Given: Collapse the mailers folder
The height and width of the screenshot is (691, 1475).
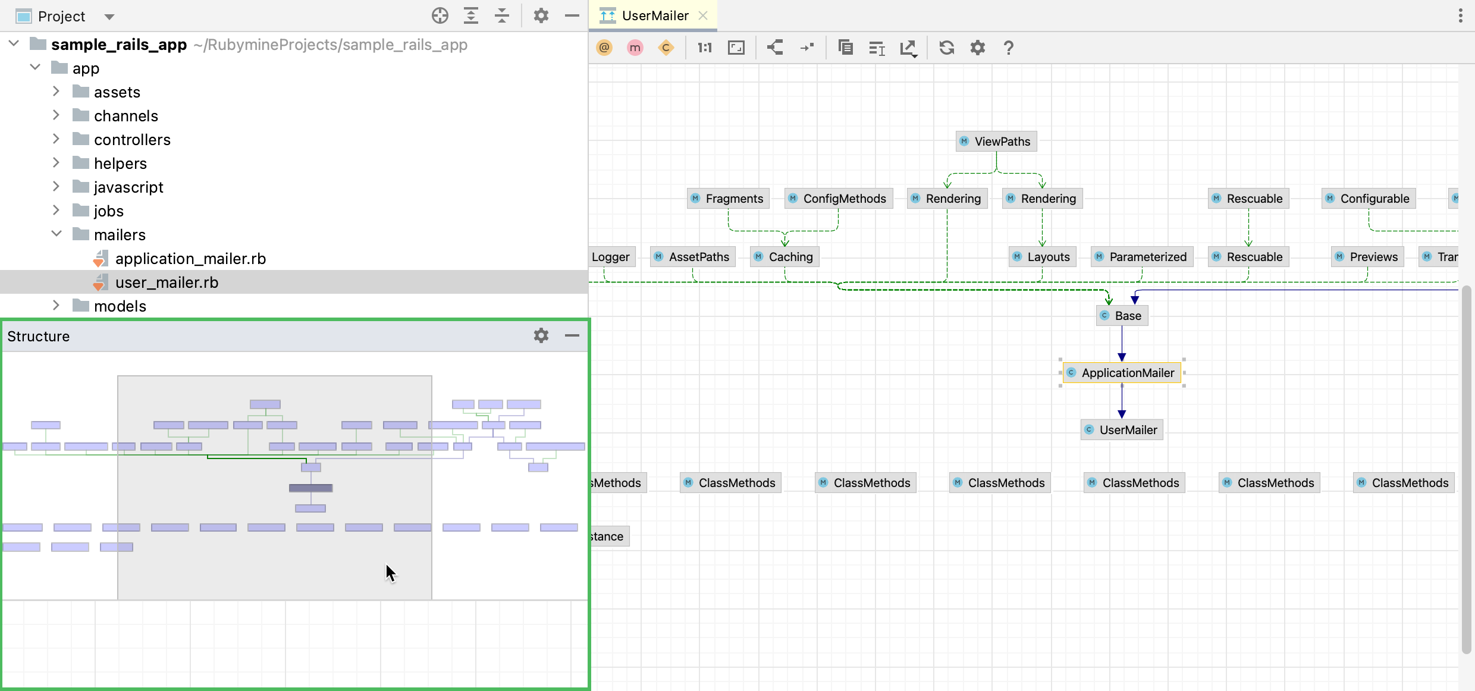Looking at the screenshot, I should 57,234.
